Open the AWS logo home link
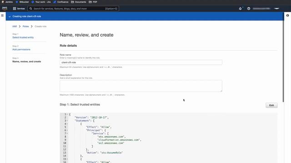 tap(5, 9)
